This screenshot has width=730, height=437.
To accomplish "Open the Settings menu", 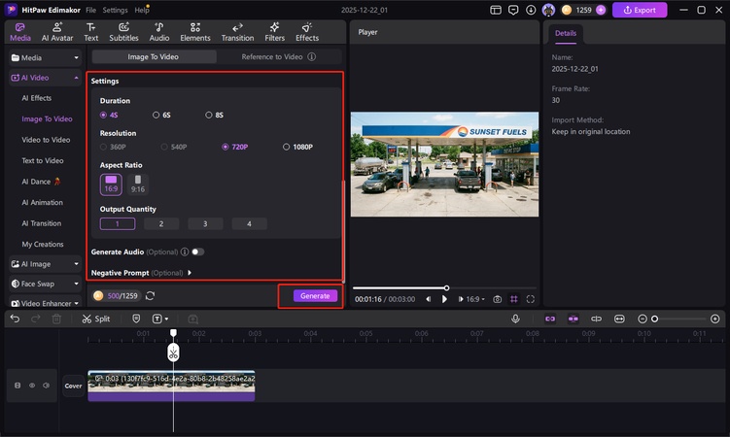I will point(116,10).
